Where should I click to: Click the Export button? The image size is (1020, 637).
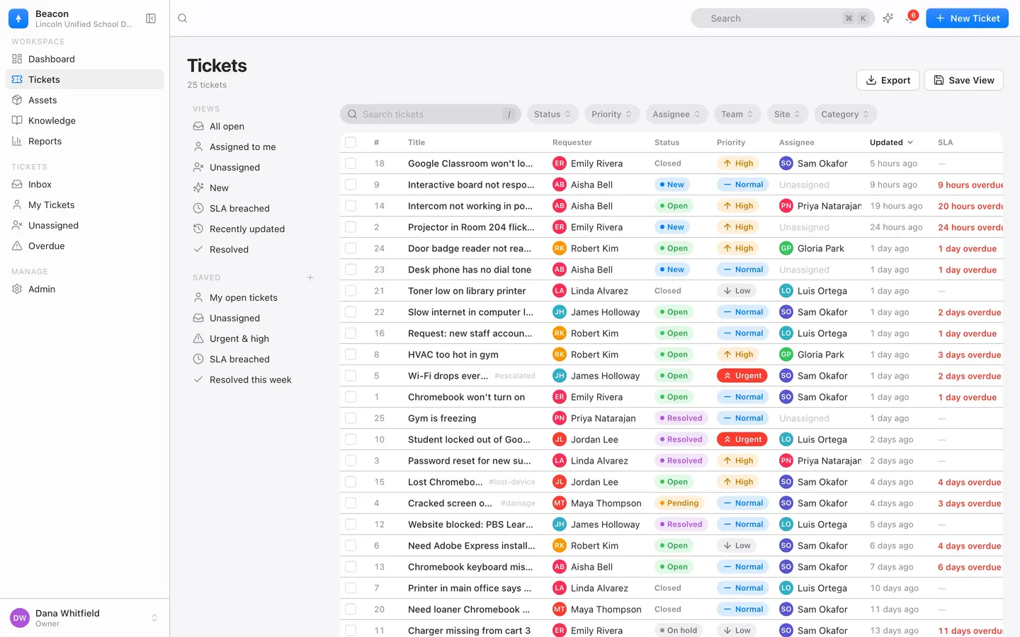(x=888, y=80)
